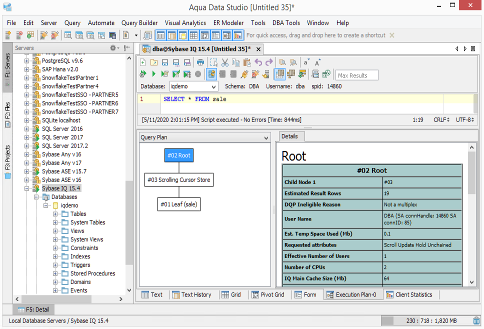Expand the SQL Server 2016 server node
Screen dimensions: 484x329
pyautogui.click(x=27, y=129)
